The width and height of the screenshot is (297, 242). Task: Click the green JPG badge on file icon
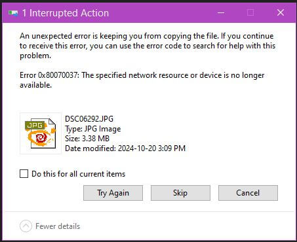(x=35, y=126)
